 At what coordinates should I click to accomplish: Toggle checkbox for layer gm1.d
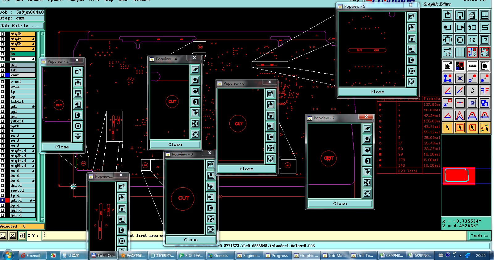(2, 215)
